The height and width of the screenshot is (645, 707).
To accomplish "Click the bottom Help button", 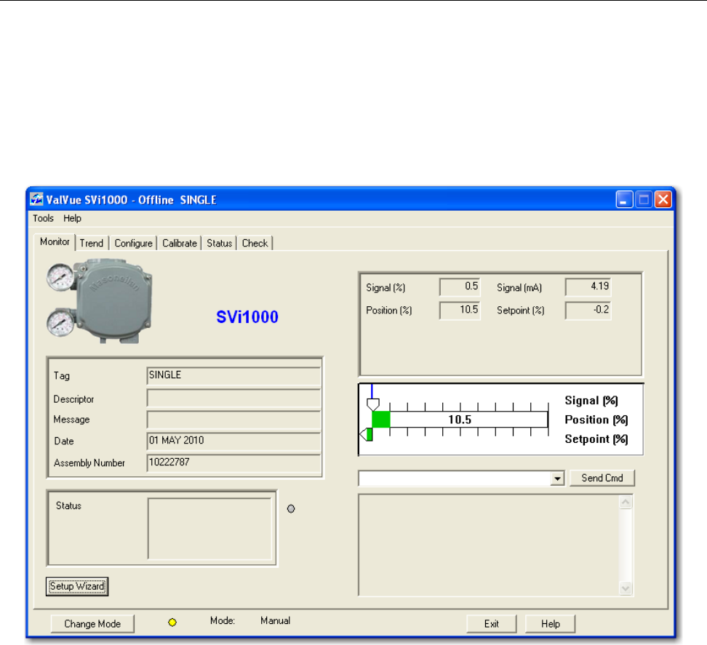I will pos(551,624).
